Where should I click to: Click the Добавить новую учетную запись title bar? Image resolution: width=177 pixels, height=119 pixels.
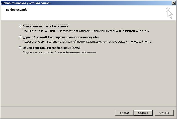pyautogui.click(x=86, y=3)
